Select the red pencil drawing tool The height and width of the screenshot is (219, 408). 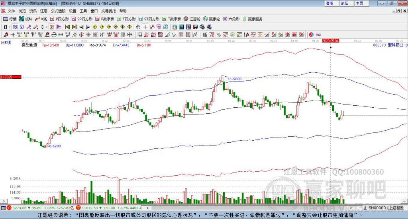tap(6, 35)
